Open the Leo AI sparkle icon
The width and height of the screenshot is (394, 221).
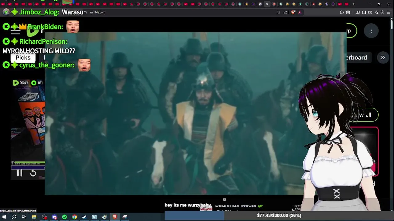coord(376,12)
